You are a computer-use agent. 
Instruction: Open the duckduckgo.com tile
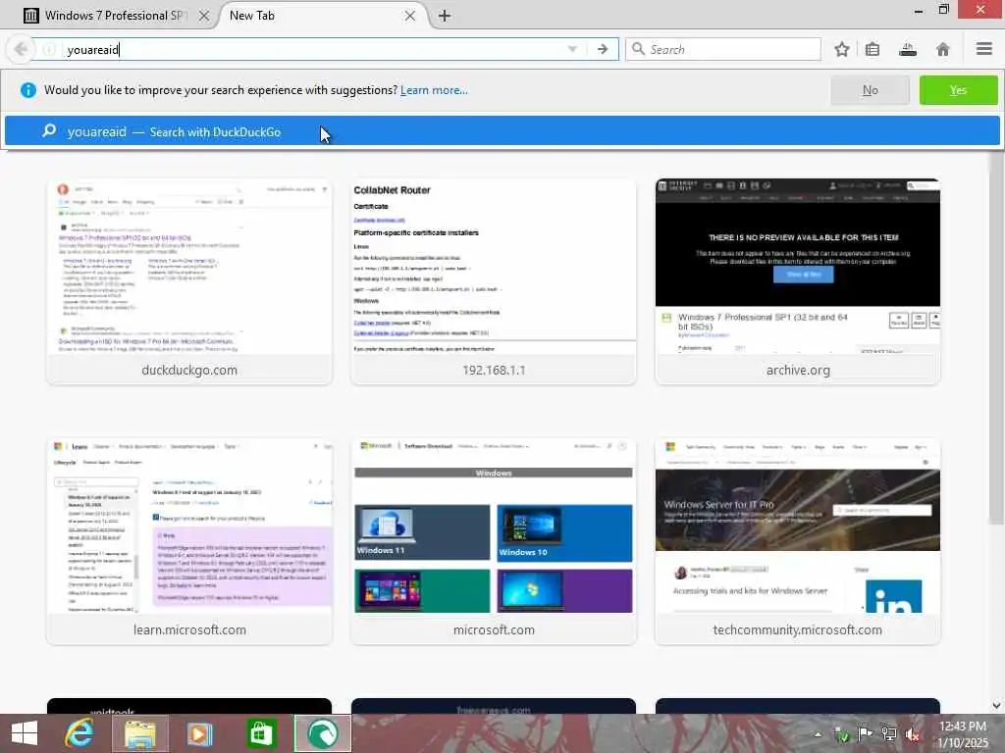pos(189,281)
